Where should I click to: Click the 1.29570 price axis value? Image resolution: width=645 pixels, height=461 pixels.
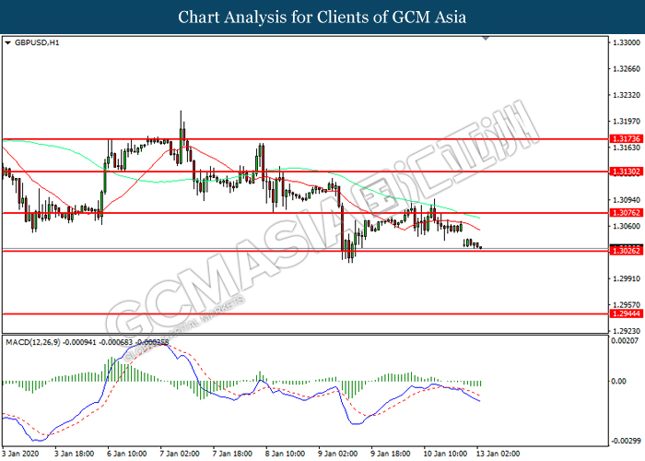pos(627,305)
